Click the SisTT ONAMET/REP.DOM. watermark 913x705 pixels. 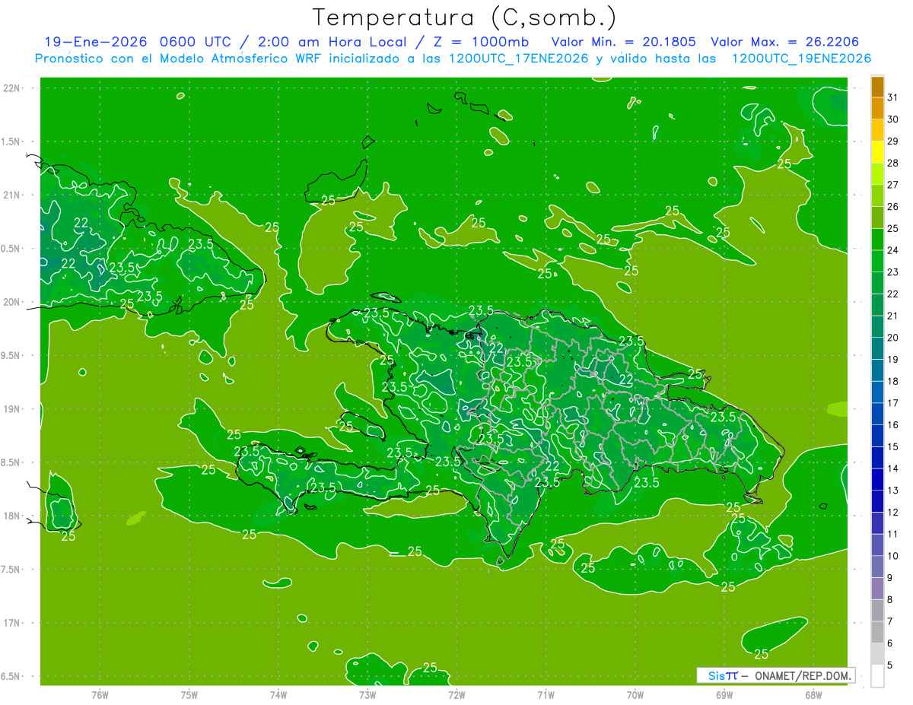pyautogui.click(x=775, y=675)
